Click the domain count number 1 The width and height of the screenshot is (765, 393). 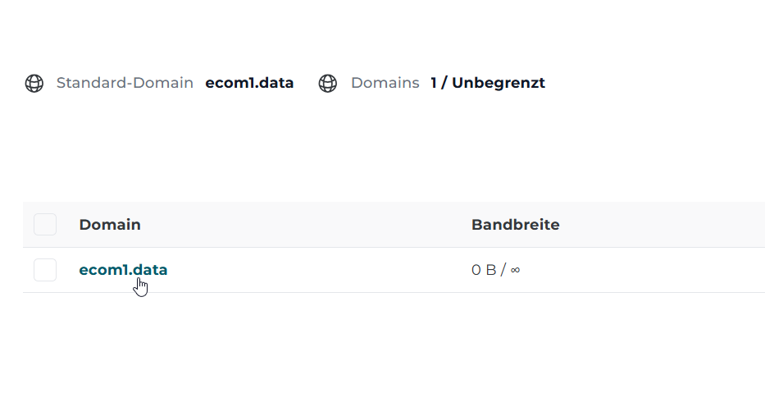coord(434,83)
